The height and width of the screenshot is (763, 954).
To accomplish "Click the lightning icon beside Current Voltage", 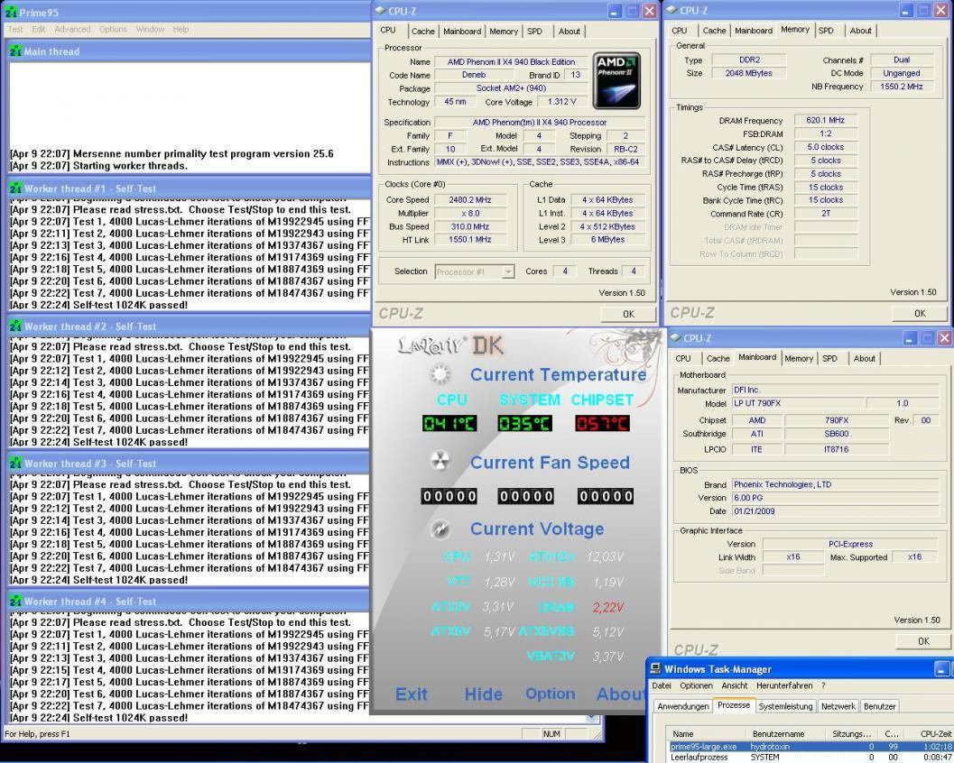I will click(x=440, y=529).
